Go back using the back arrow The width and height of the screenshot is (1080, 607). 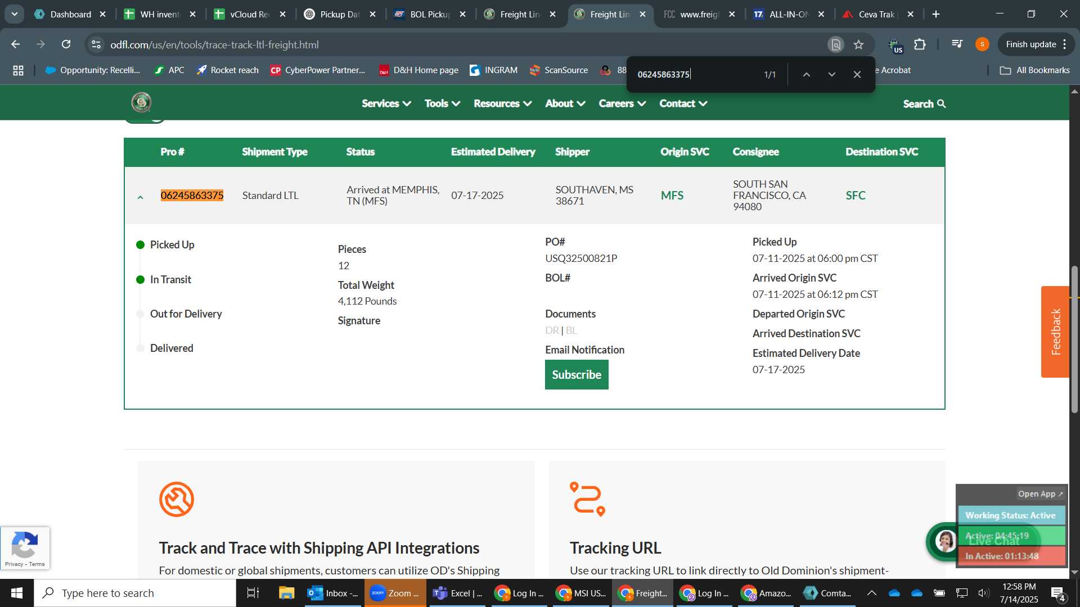coord(16,44)
